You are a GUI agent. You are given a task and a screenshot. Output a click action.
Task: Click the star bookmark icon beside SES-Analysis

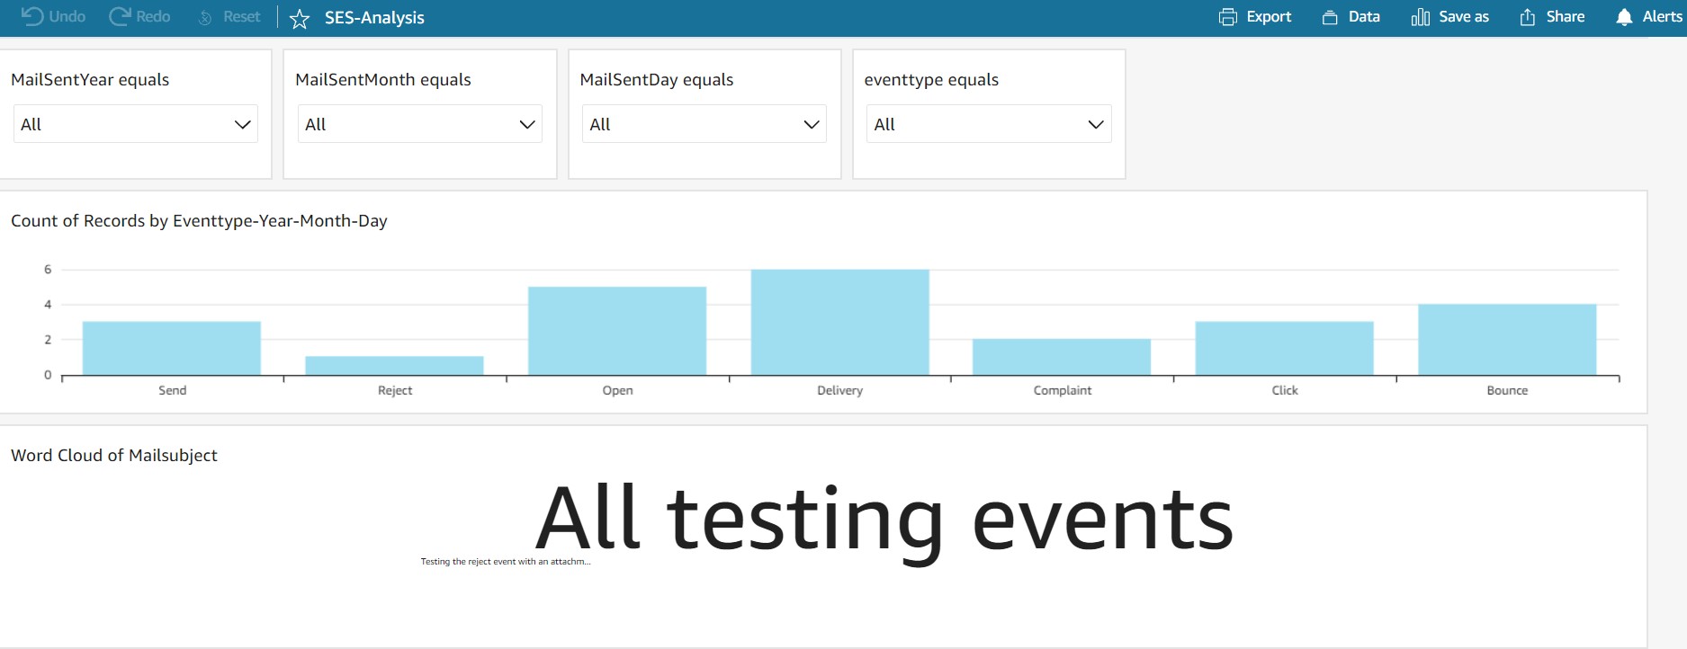[300, 18]
